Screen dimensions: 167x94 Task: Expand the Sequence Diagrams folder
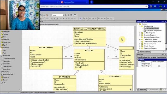pyautogui.click(x=140, y=35)
